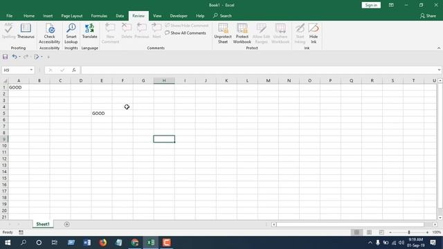The height and width of the screenshot is (249, 443).
Task: Switch to Page Layout view in the status bar
Action: pyautogui.click(x=369, y=232)
